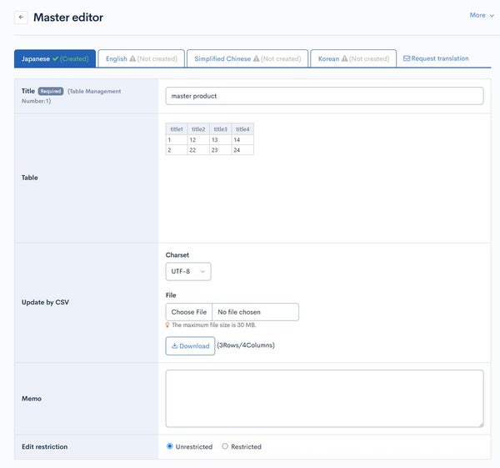Viewport: 500px width, 468px height.
Task: Click the lightbulb hint icon under file input
Action: click(x=167, y=325)
